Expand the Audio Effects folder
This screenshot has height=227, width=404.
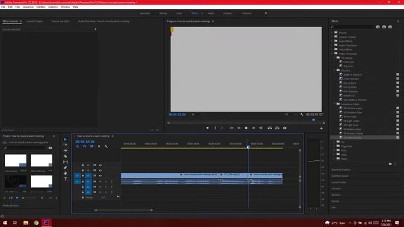pyautogui.click(x=332, y=41)
